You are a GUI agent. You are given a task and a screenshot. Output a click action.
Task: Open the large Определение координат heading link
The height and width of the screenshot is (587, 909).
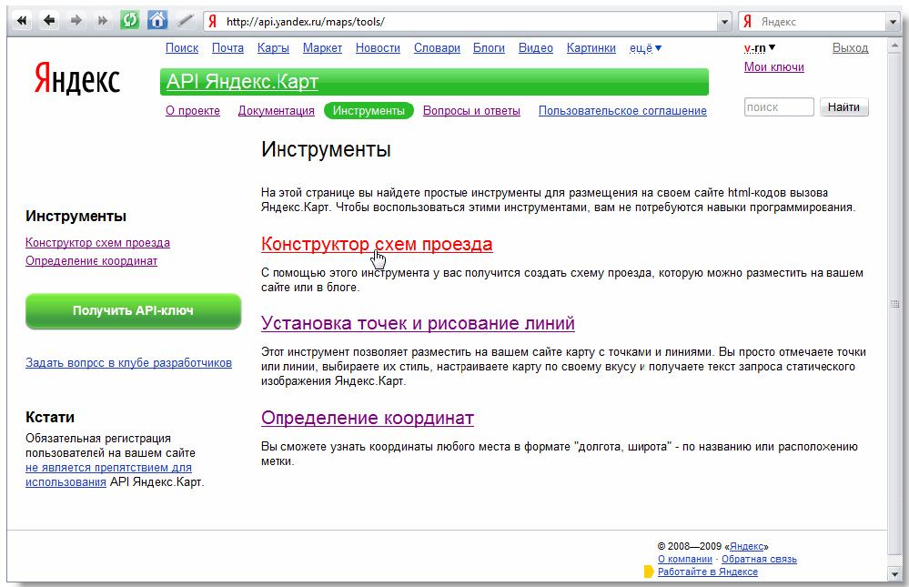(x=368, y=418)
